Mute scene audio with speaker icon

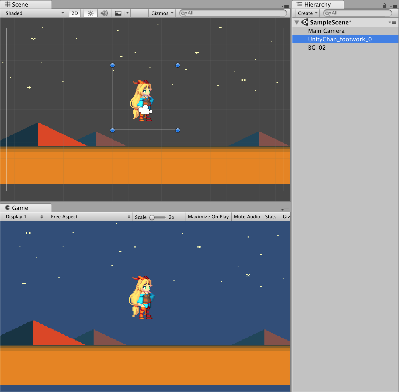tap(104, 13)
